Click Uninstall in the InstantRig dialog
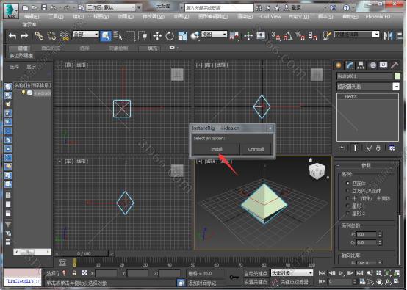 pos(256,149)
